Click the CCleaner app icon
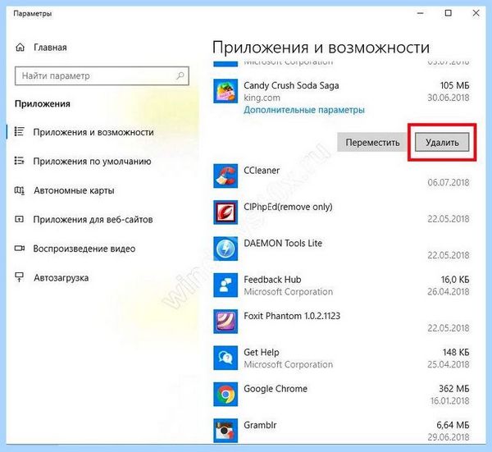This screenshot has height=452, width=492. [225, 176]
